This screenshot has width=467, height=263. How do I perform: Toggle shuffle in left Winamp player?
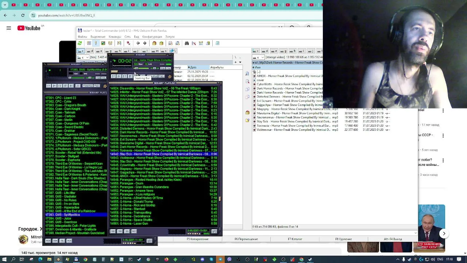coord(88,86)
